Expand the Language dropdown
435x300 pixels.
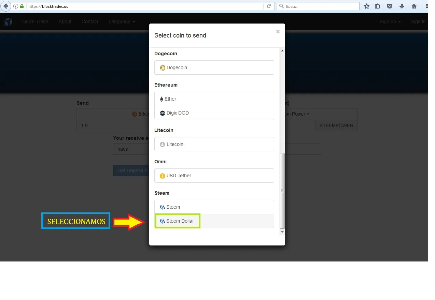[x=122, y=21]
